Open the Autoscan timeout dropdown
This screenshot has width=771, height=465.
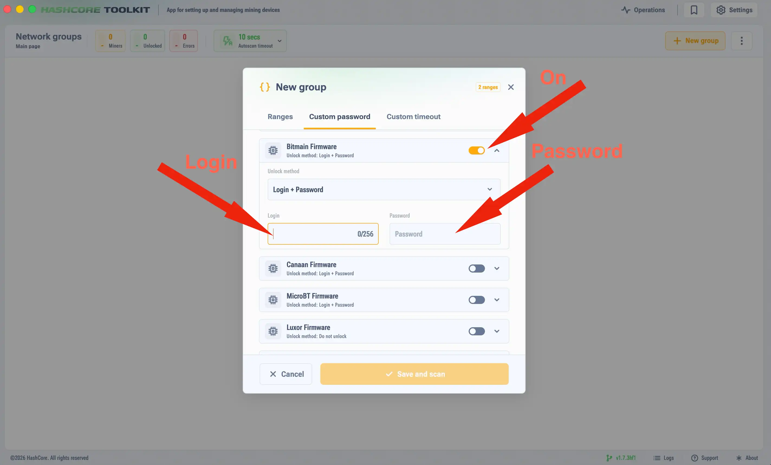[250, 41]
